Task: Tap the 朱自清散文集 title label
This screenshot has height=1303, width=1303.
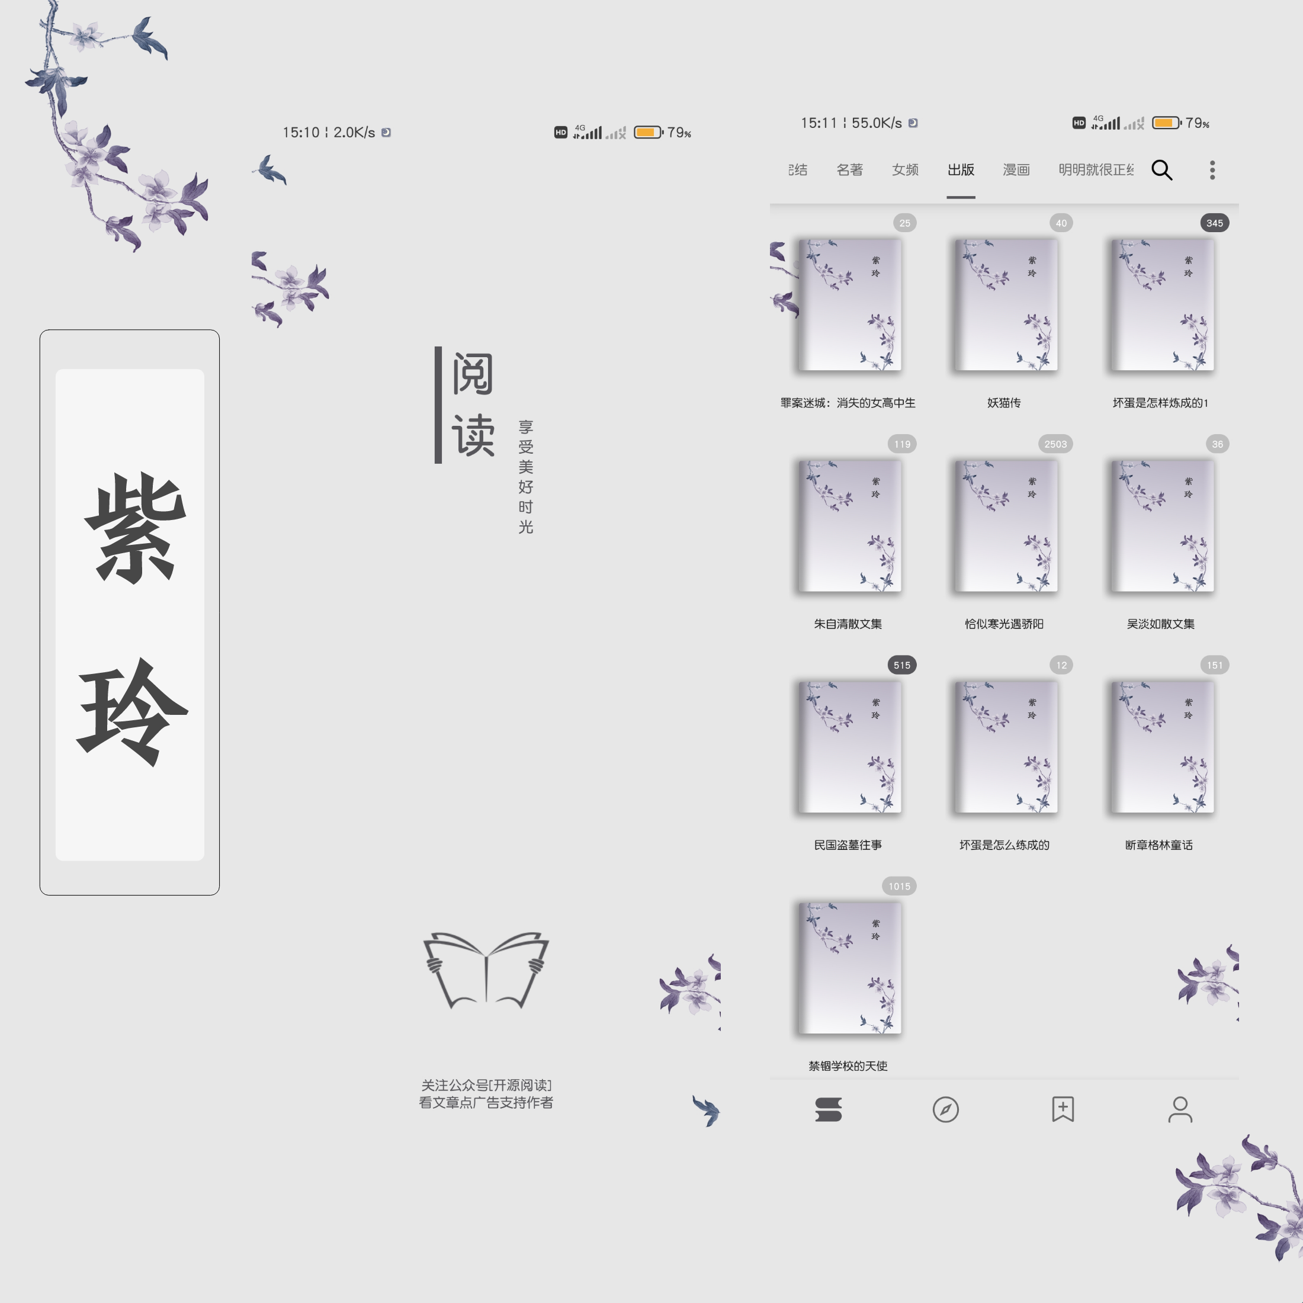Action: 848,624
